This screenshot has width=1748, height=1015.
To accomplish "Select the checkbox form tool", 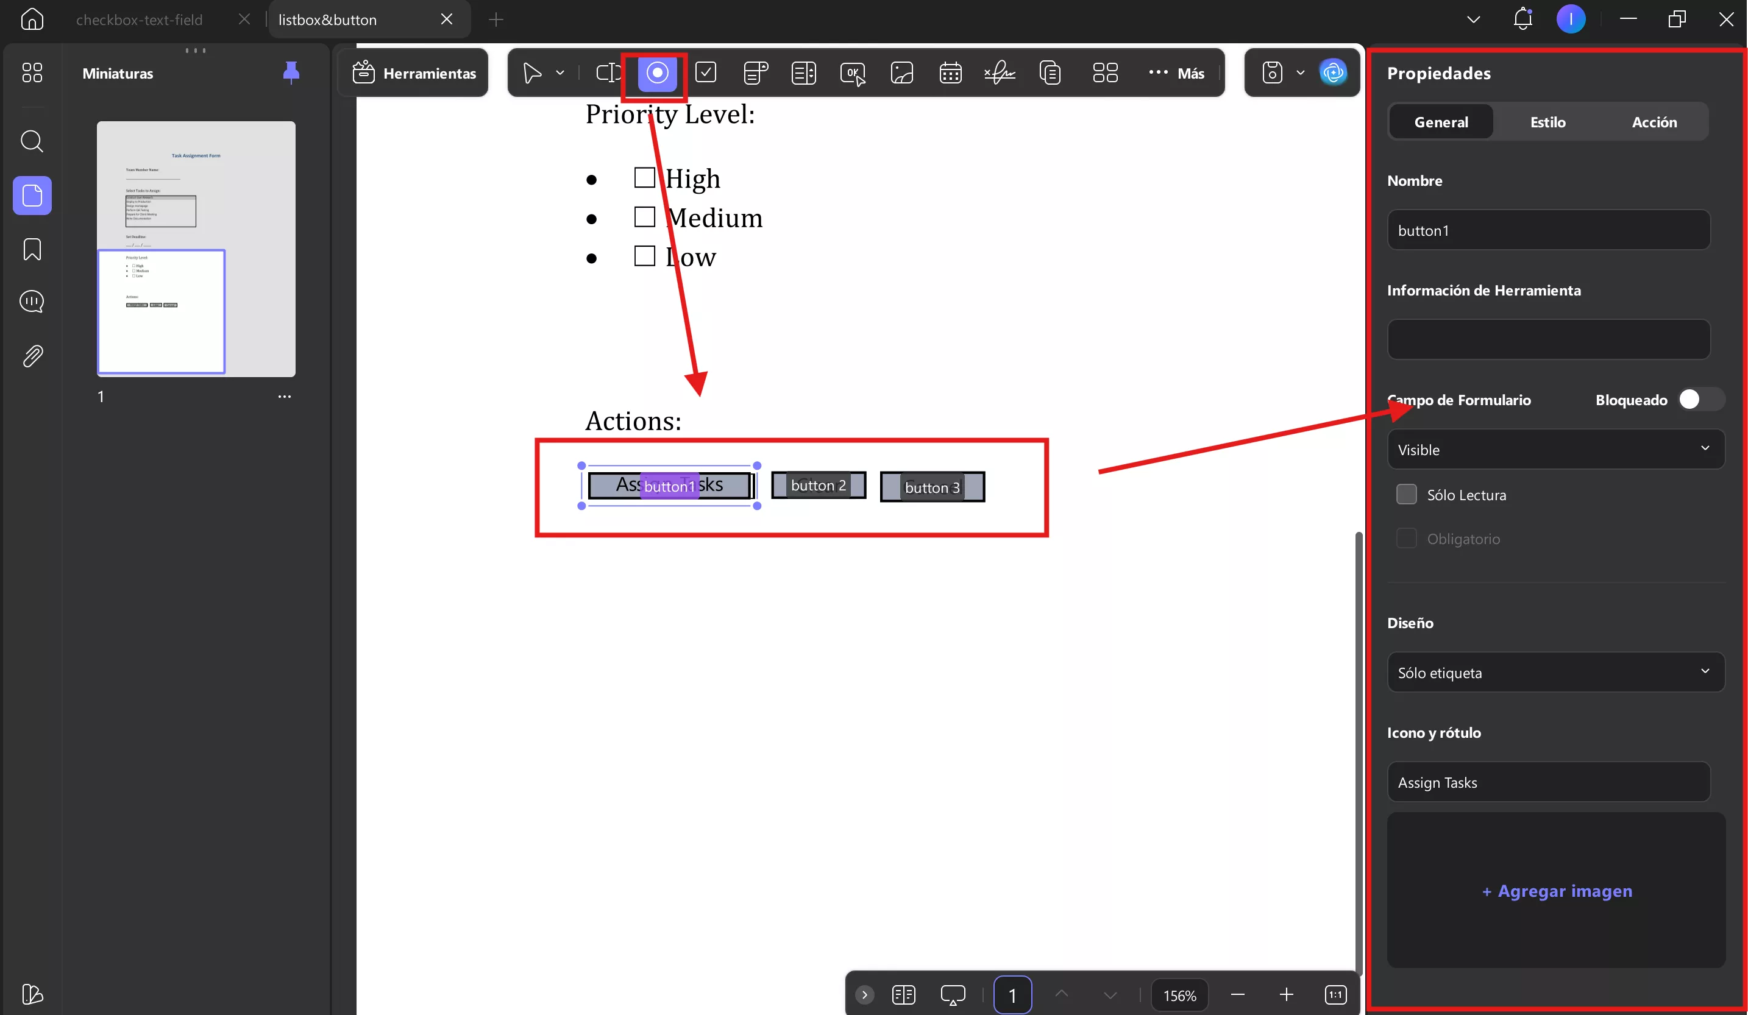I will 705,72.
